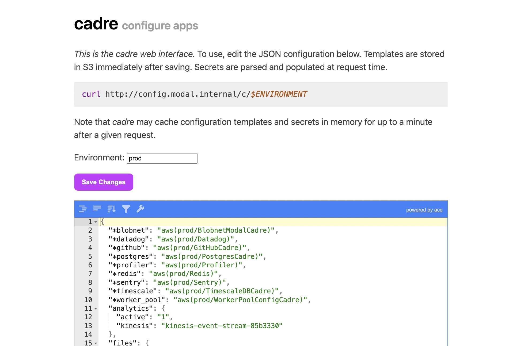Click the "aws(prod/TimescaleDBCadre)" value

222,291
